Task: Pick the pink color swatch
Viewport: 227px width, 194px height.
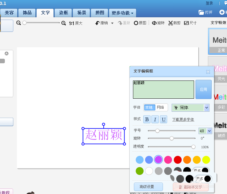Action: (x=168, y=160)
